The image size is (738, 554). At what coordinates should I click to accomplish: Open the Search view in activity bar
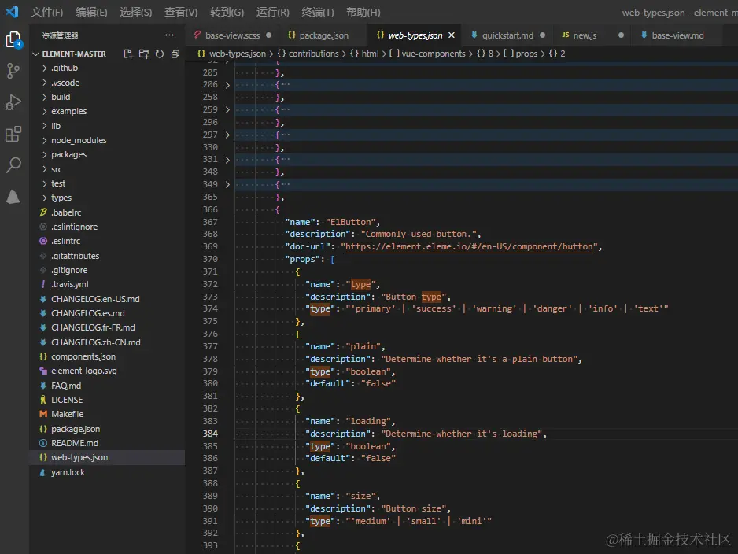pyautogui.click(x=13, y=165)
